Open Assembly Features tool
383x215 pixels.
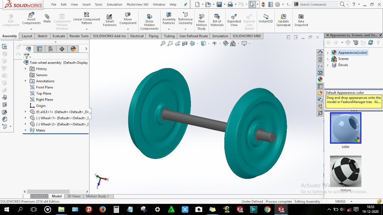169,19
